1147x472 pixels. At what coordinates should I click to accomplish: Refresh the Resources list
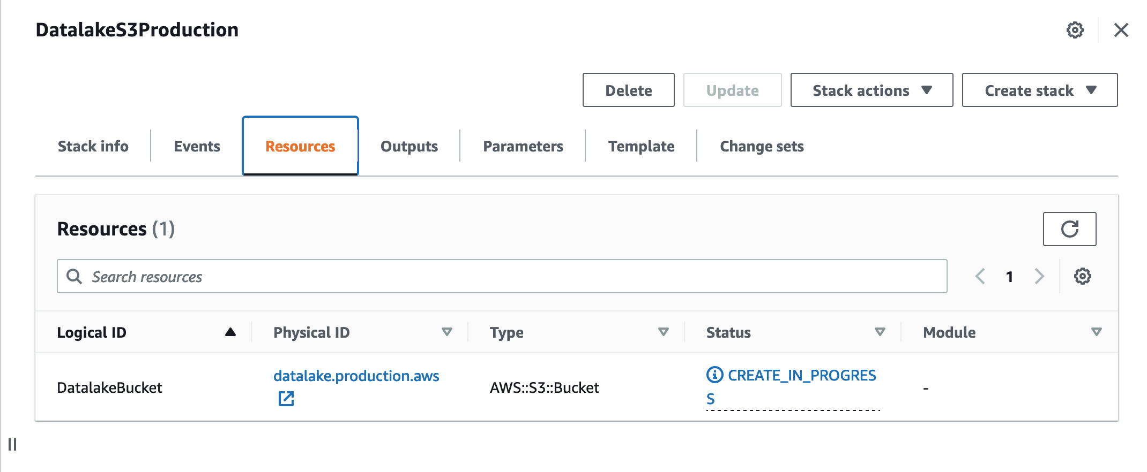(x=1069, y=229)
